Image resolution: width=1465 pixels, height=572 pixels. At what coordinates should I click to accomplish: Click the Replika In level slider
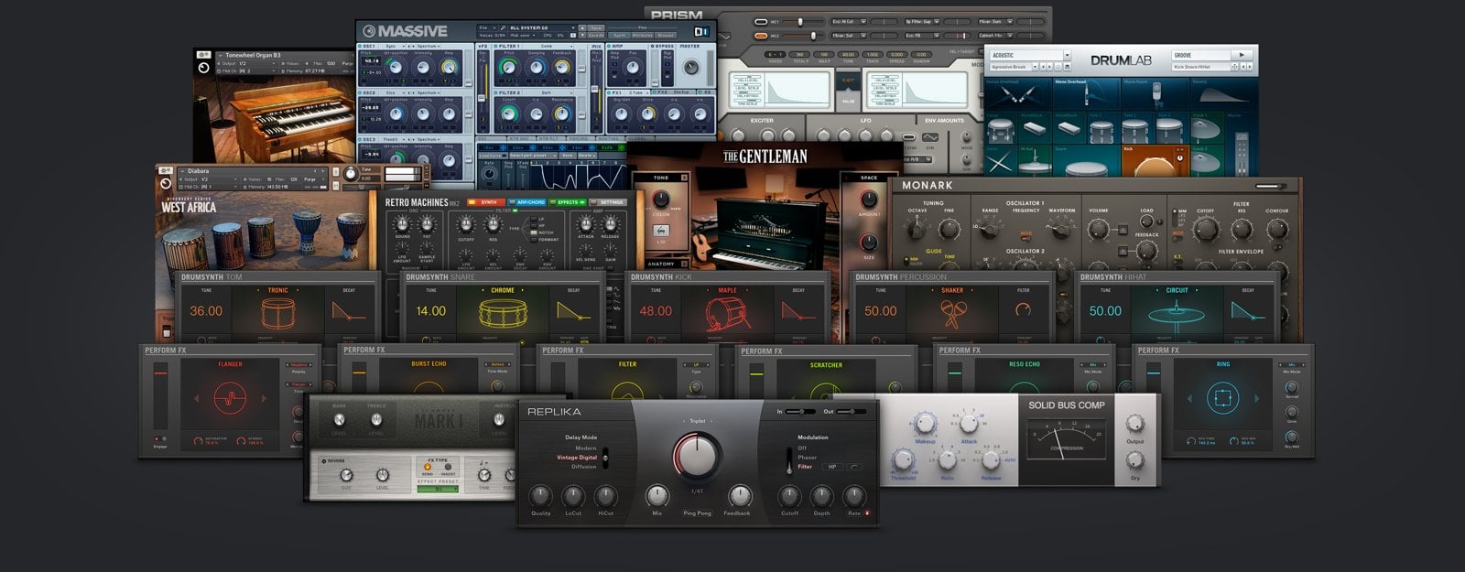[x=799, y=412]
